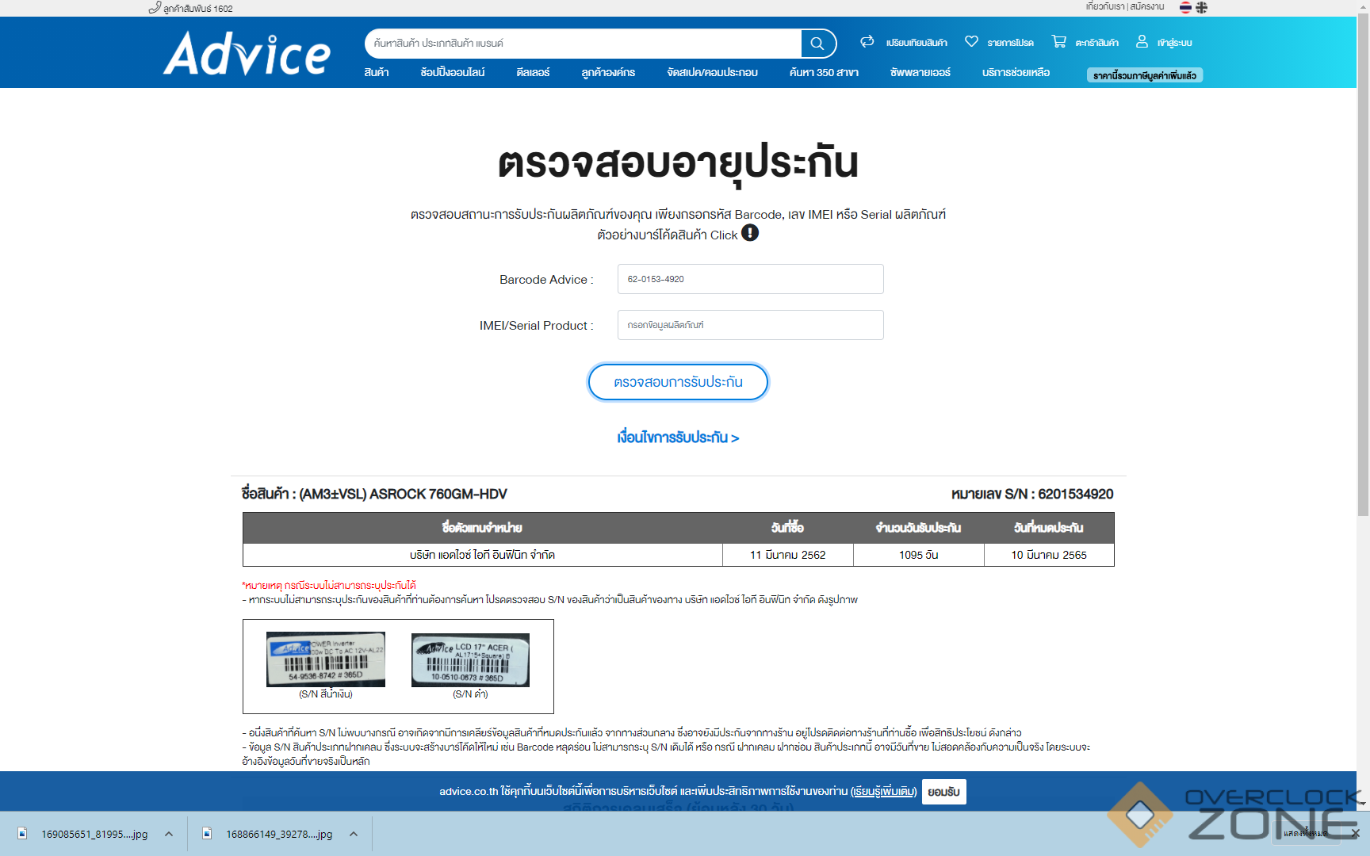
Task: Click the blue S/N sticker thumbnail
Action: pos(326,659)
